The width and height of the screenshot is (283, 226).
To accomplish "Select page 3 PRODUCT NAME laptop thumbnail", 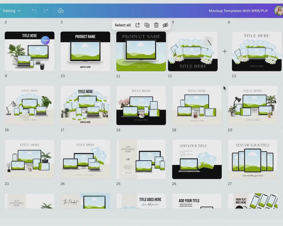I will click(85, 51).
